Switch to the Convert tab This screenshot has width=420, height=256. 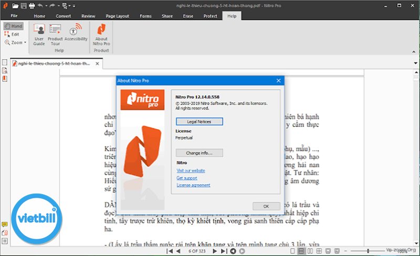tap(63, 16)
